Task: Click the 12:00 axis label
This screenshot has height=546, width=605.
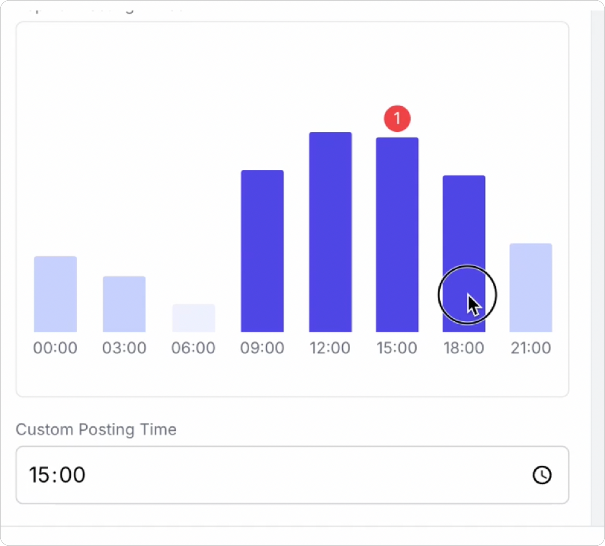Action: pos(330,348)
